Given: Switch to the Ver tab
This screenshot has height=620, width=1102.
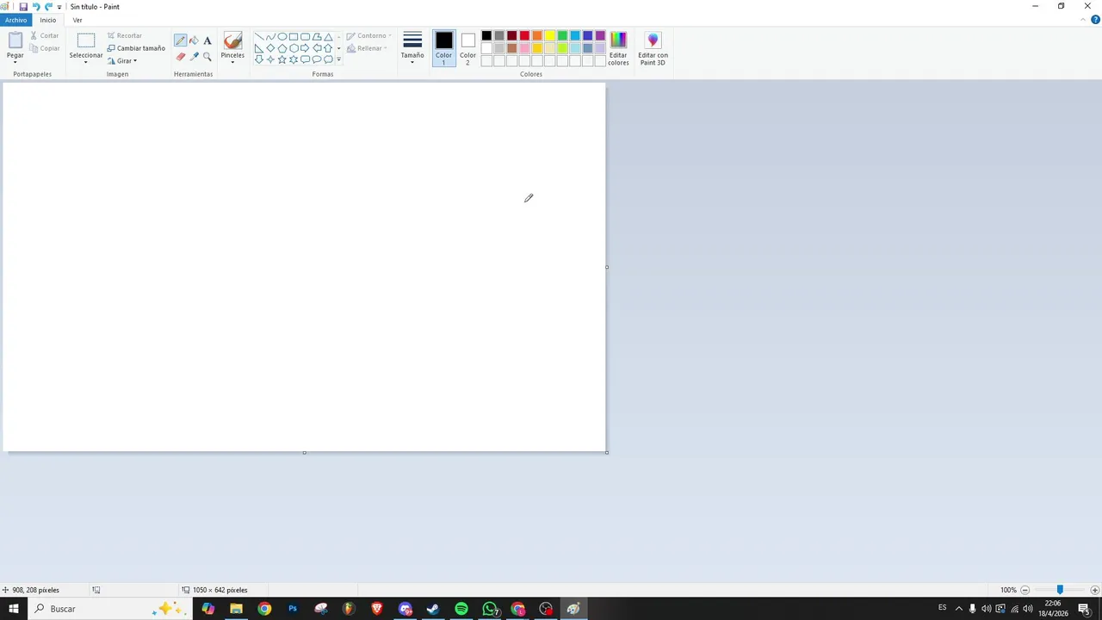Looking at the screenshot, I should tap(77, 20).
